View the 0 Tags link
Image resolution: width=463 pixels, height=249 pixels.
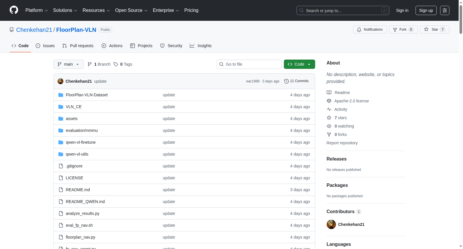point(123,64)
